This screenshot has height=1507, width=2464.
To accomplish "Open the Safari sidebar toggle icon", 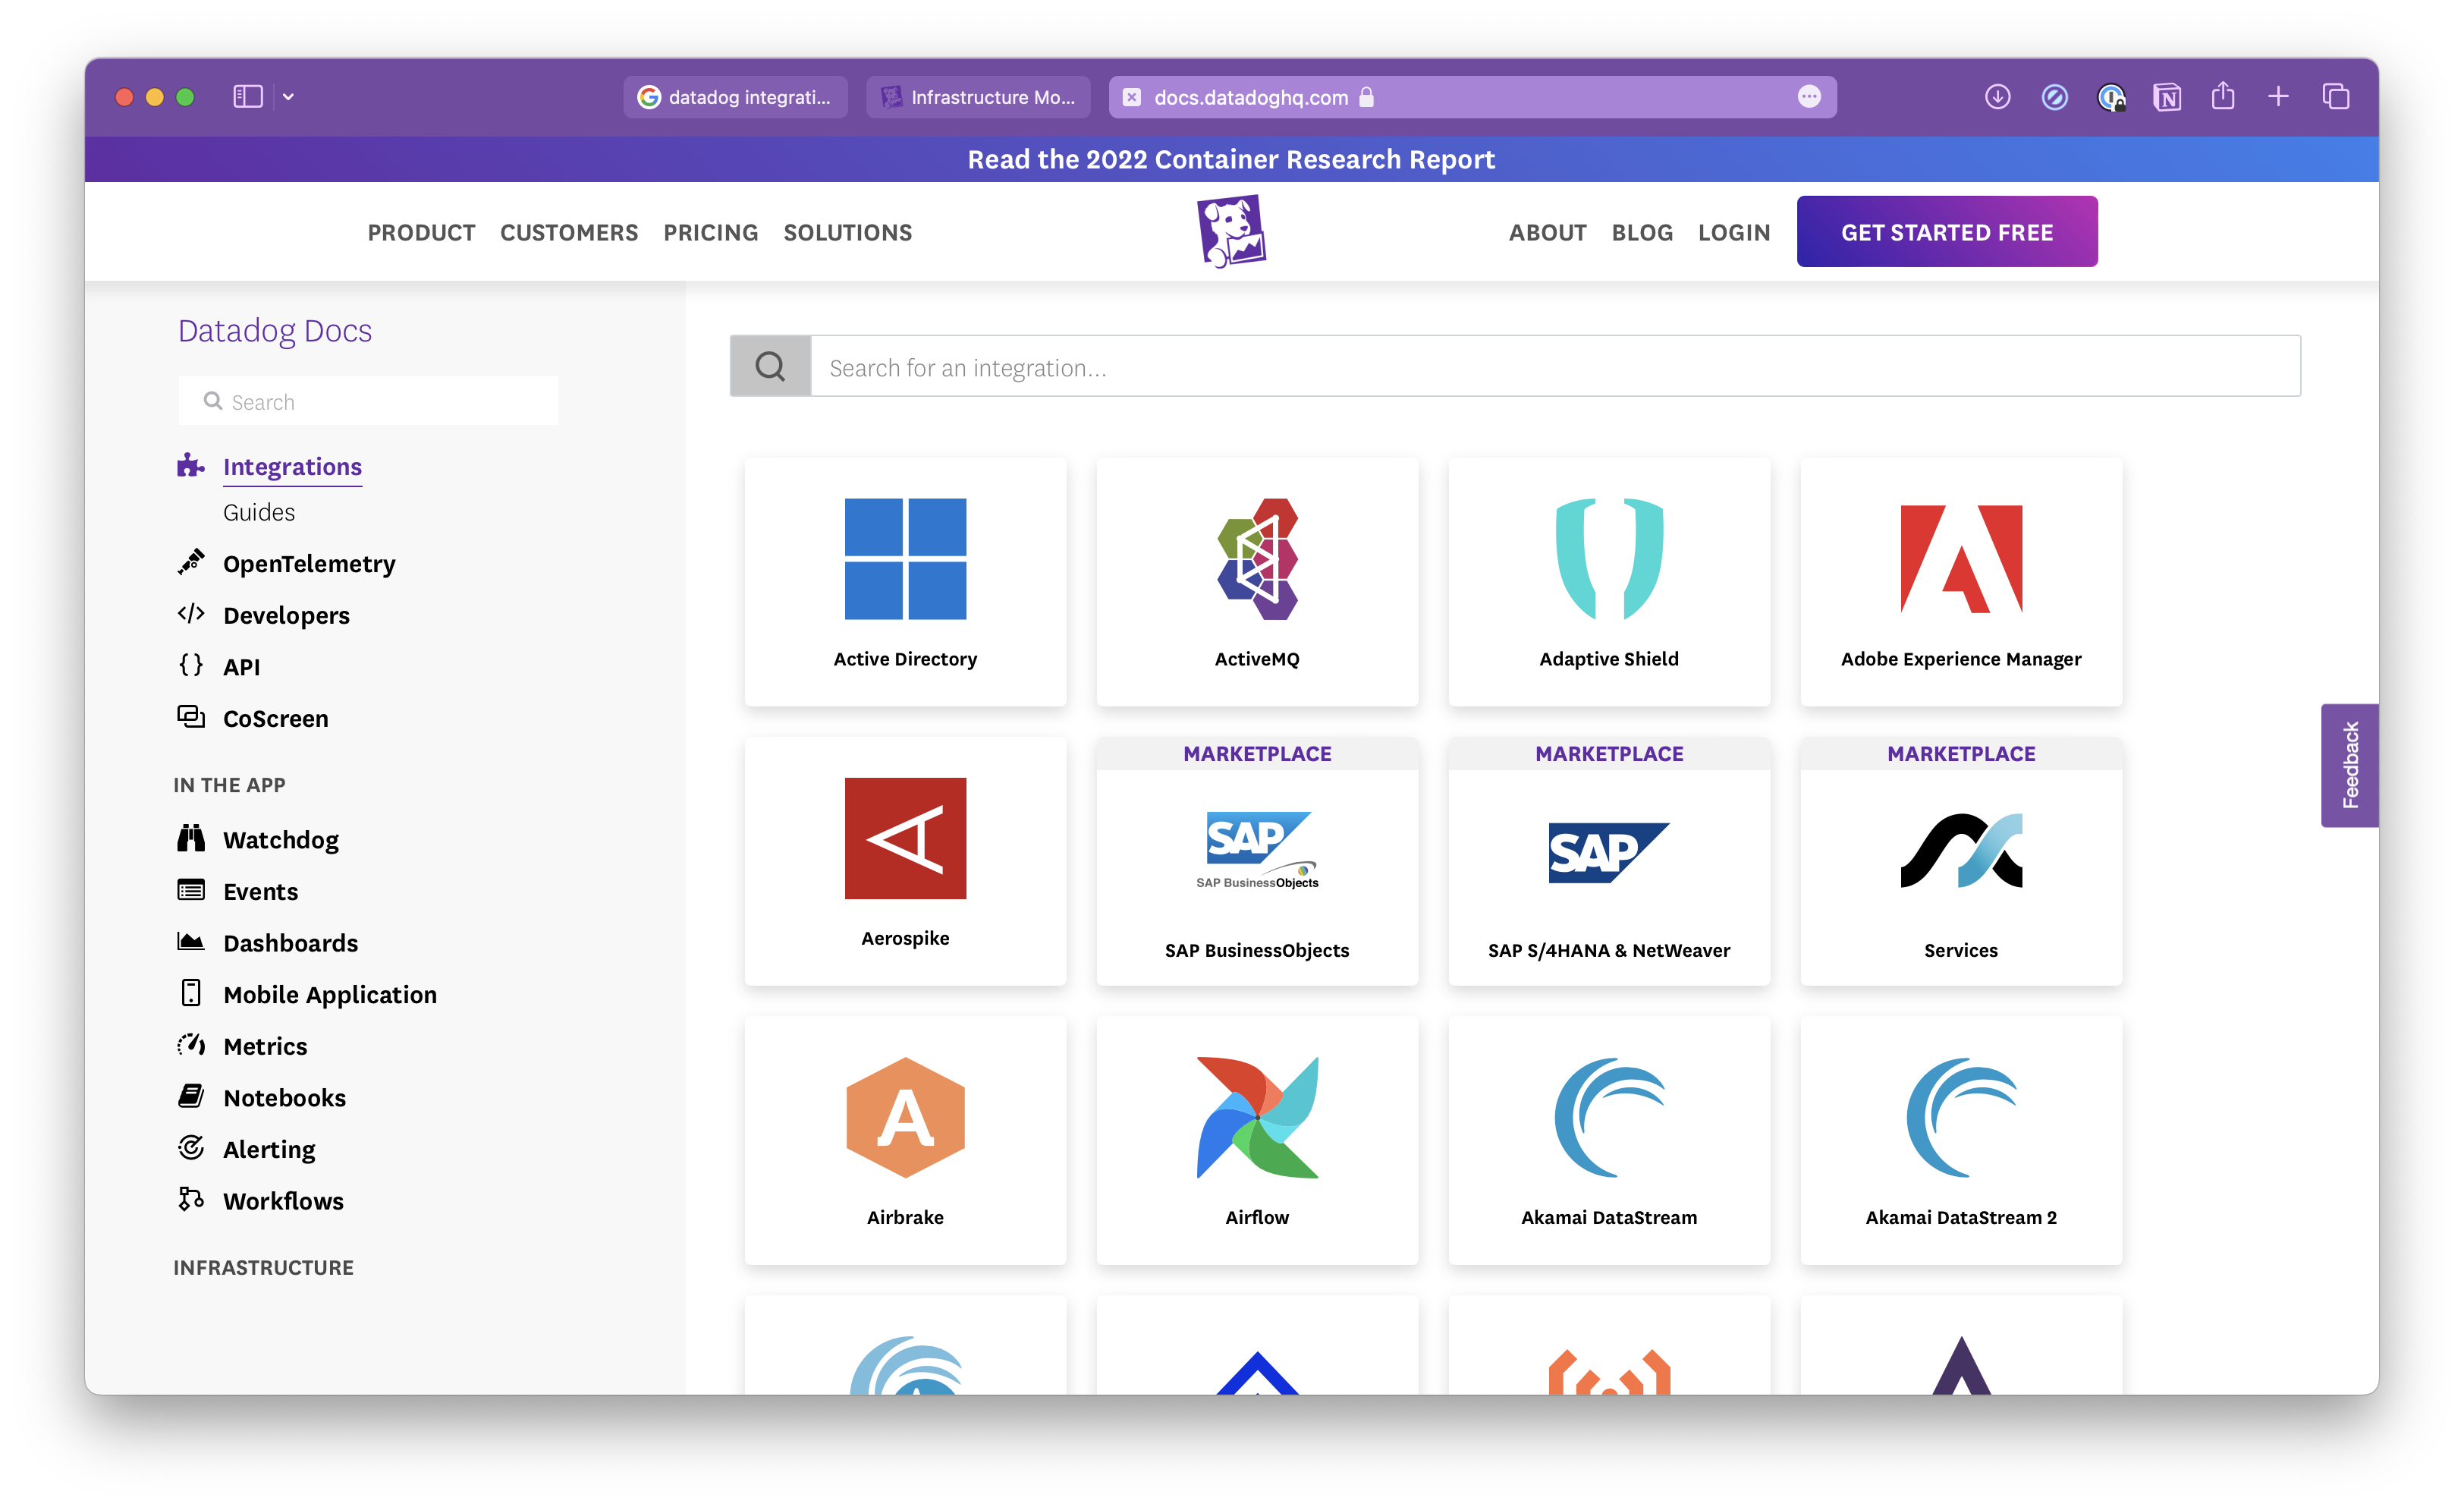I will point(248,97).
